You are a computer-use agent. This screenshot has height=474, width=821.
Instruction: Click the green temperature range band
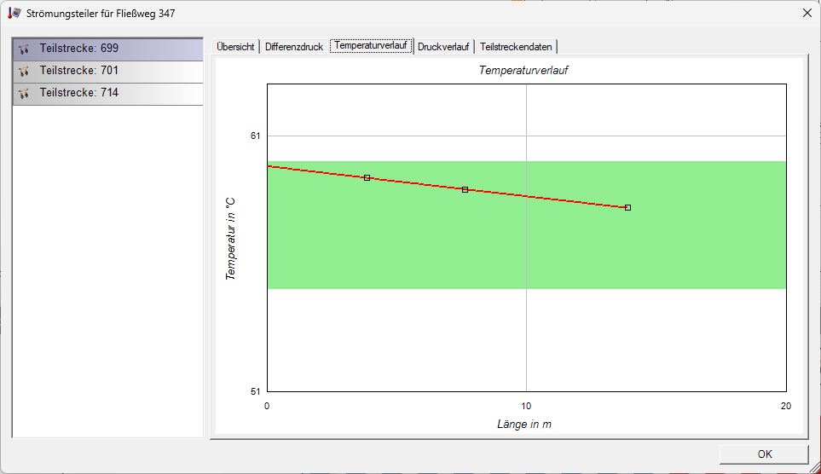click(x=527, y=241)
